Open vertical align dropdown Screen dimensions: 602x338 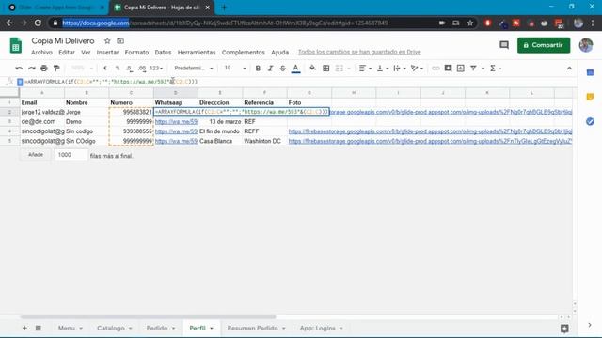pos(383,69)
